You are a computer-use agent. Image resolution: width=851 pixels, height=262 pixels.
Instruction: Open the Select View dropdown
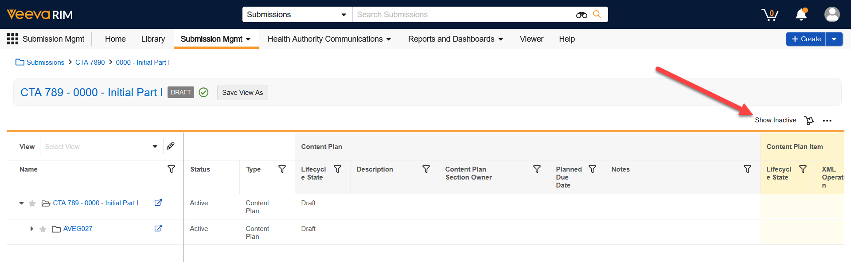pos(101,147)
